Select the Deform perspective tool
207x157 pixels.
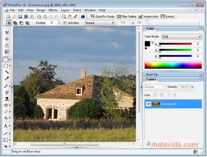(7, 45)
